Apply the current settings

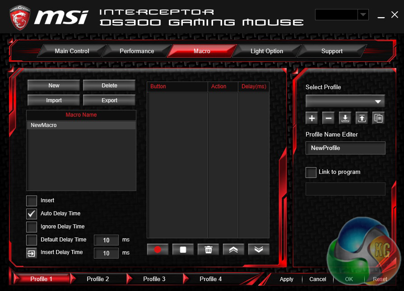coord(287,279)
